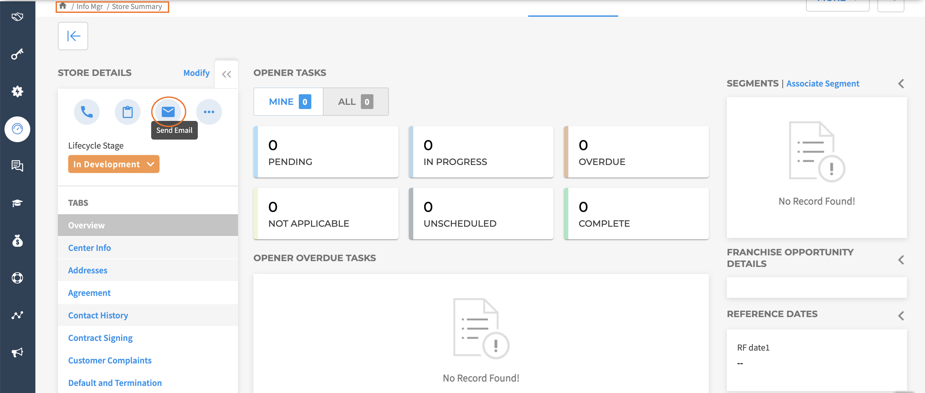This screenshot has height=393, width=925.
Task: Open the Agreement tab
Action: (x=148, y=293)
